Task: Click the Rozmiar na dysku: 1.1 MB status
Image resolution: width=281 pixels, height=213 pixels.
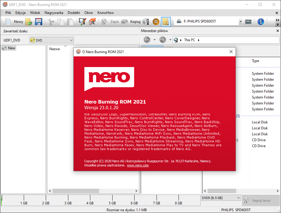Action: 127,210
